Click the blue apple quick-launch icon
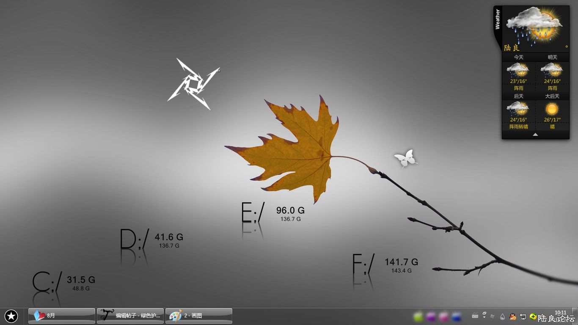This screenshot has width=578, height=325. (x=457, y=316)
